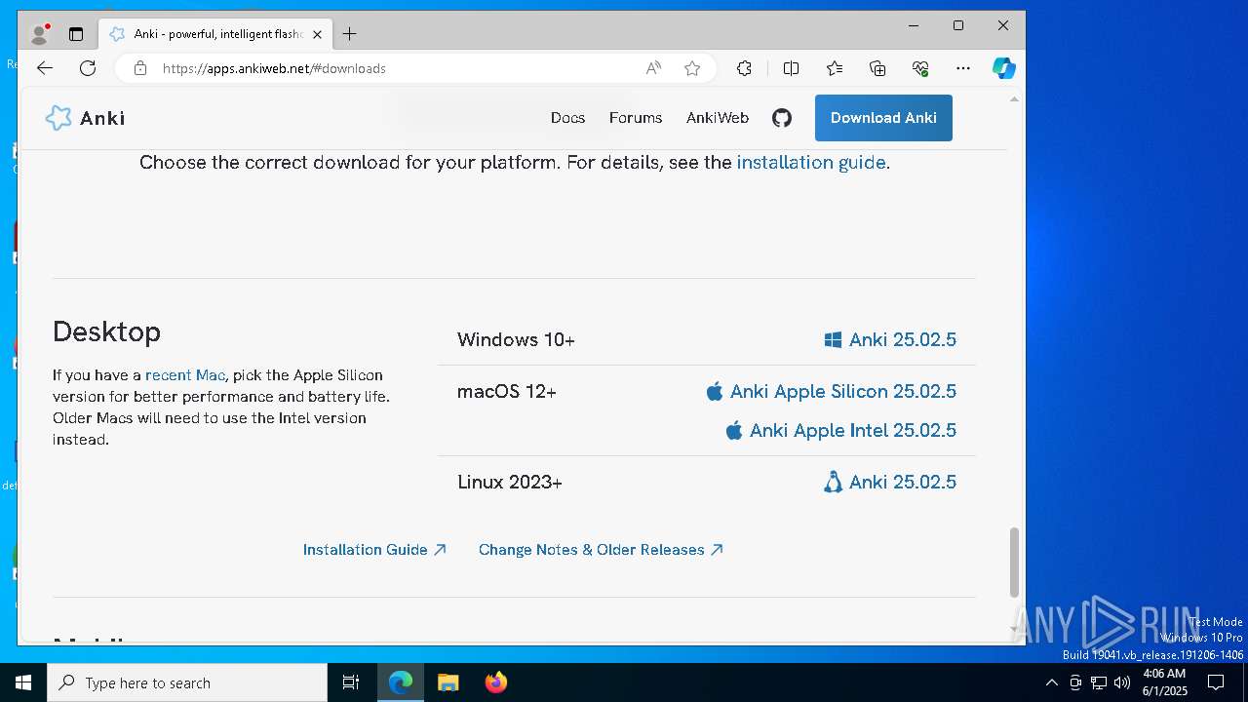This screenshot has width=1248, height=702.
Task: Open Favorites list
Action: point(835,68)
